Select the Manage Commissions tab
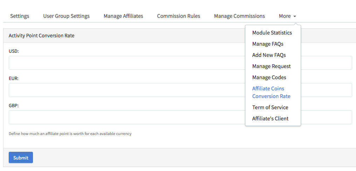356x171 pixels. (x=239, y=16)
